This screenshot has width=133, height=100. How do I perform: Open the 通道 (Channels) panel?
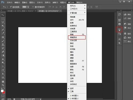(127, 38)
